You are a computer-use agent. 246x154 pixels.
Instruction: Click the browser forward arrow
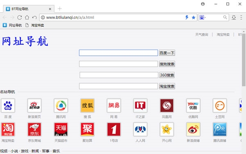(x=12, y=17)
